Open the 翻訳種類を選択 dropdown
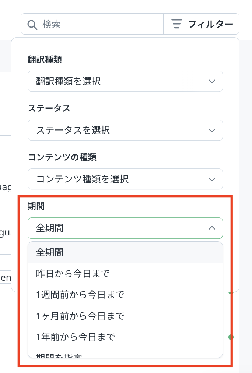 pos(125,81)
